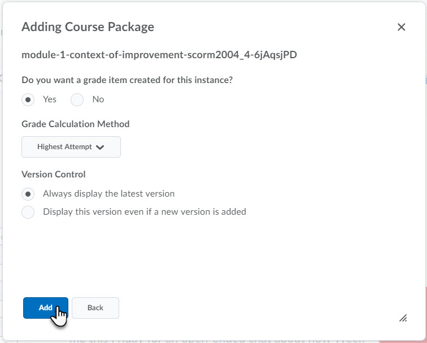Click the blue Add button

(46, 308)
